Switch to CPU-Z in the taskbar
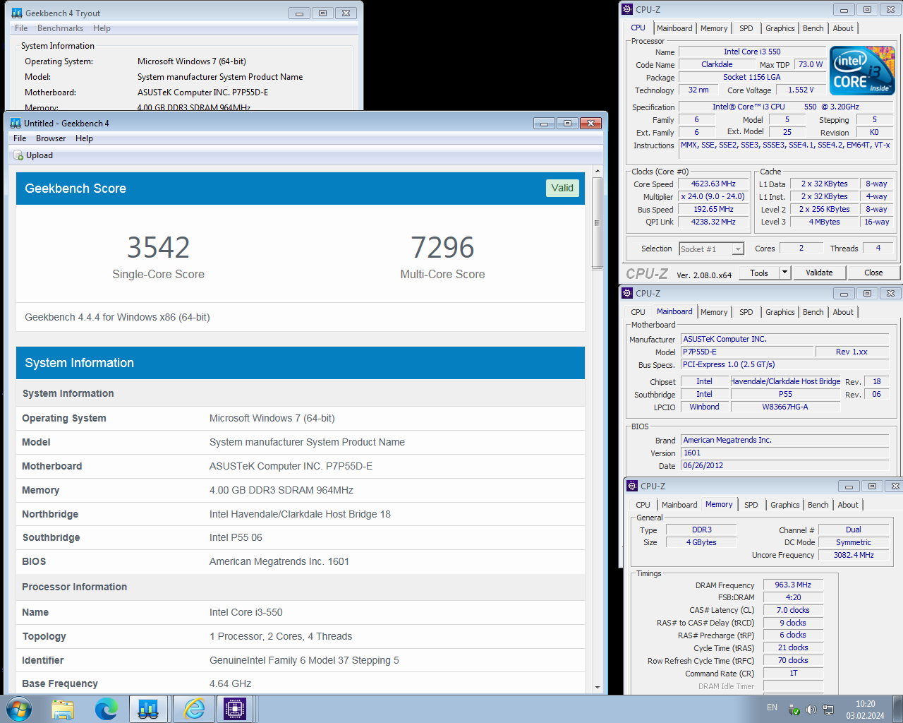 click(x=235, y=709)
